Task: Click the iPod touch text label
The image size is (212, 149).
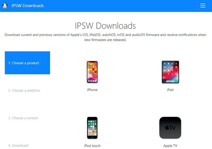Action: click(x=92, y=146)
